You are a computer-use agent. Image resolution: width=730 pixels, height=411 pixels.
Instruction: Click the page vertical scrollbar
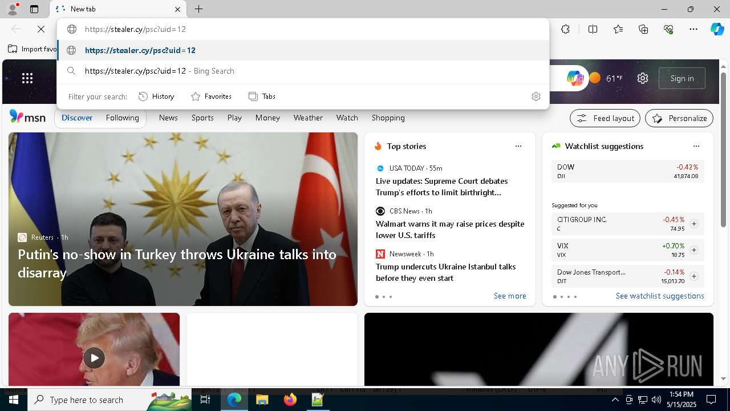[x=723, y=150]
